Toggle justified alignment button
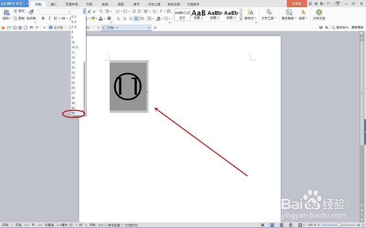 [136, 18]
